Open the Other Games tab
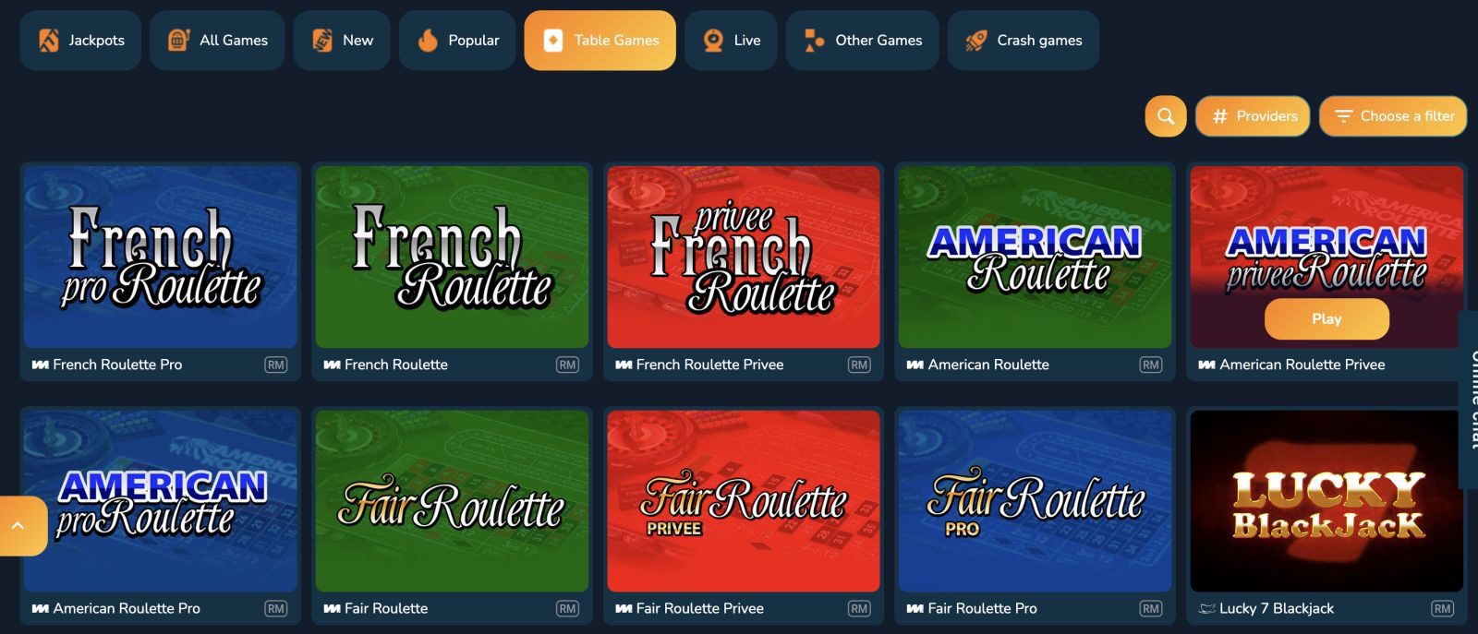The image size is (1478, 634). tap(862, 41)
